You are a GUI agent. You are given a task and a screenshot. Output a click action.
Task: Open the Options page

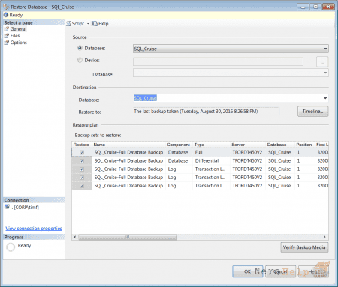click(19, 43)
